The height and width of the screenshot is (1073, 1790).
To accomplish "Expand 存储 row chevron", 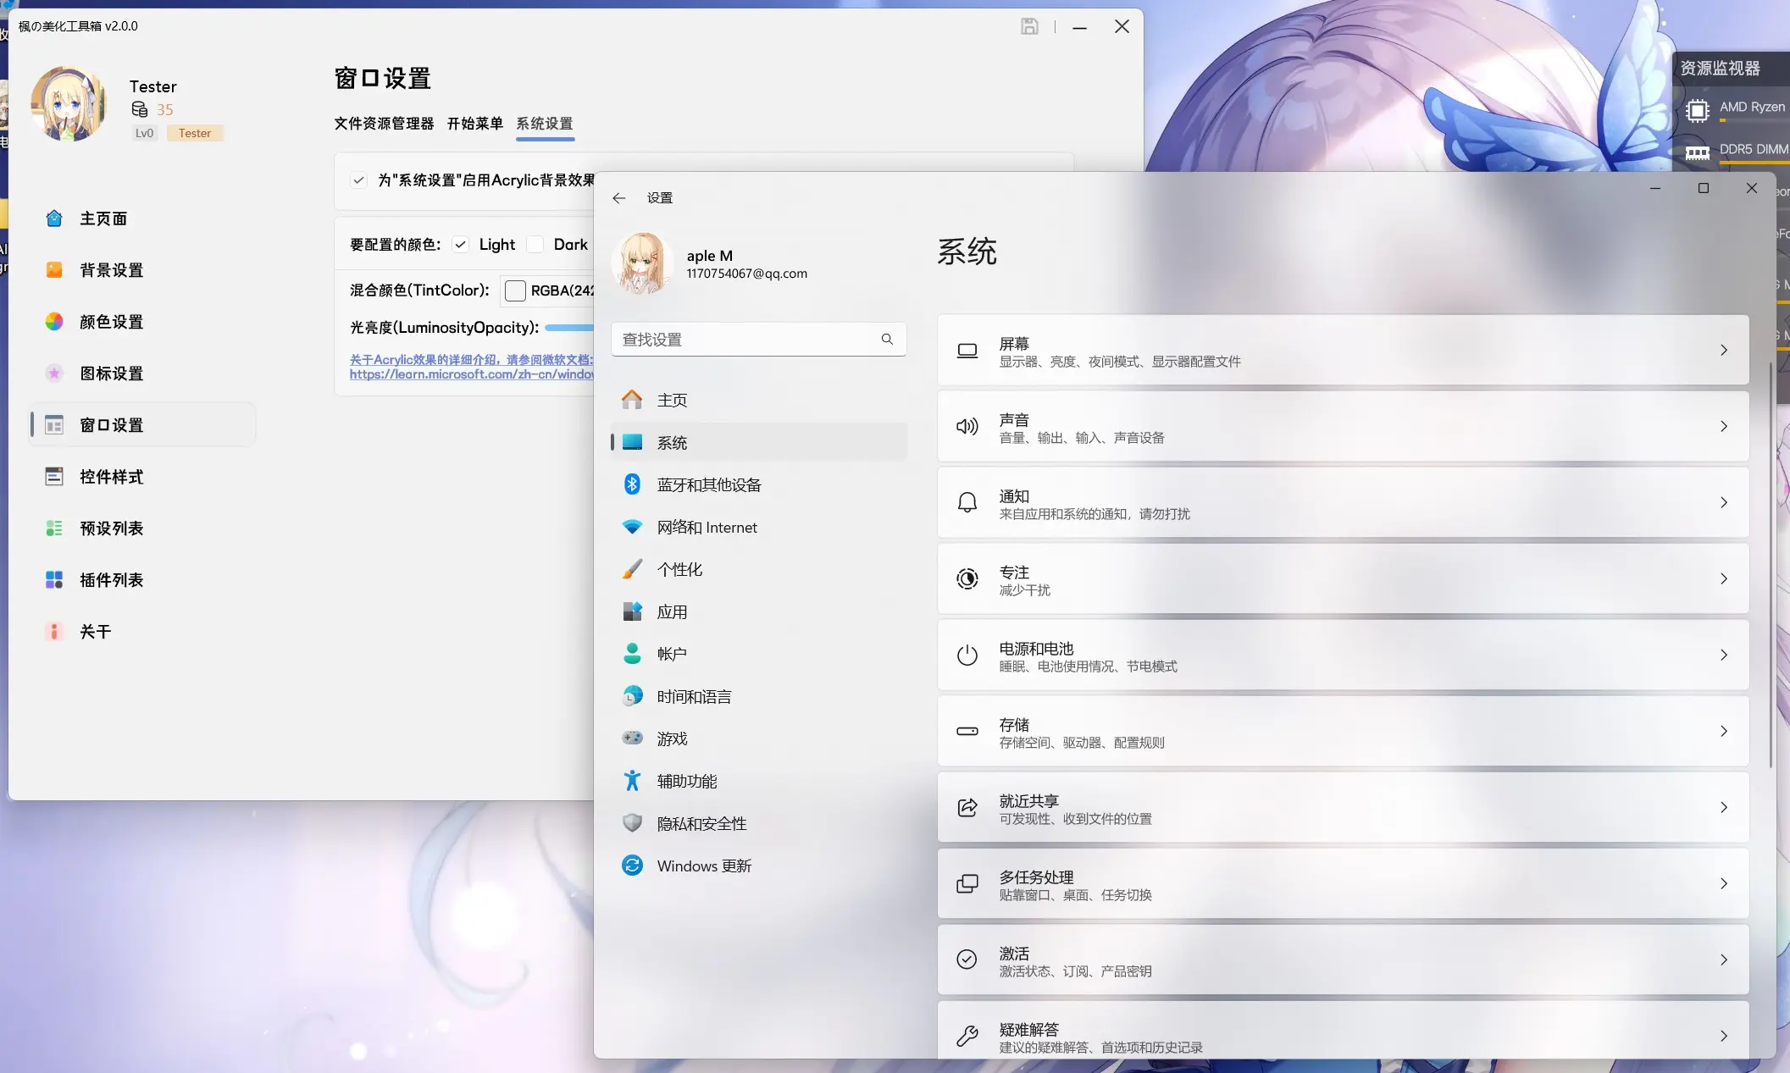I will coord(1723,731).
